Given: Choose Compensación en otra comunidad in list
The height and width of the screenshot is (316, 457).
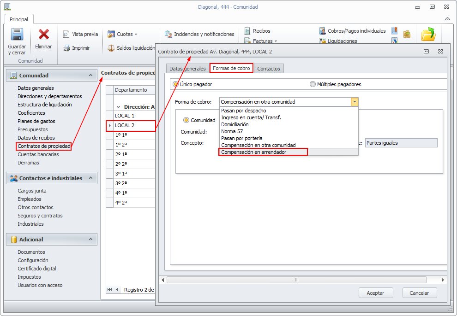Looking at the screenshot, I should [289, 145].
